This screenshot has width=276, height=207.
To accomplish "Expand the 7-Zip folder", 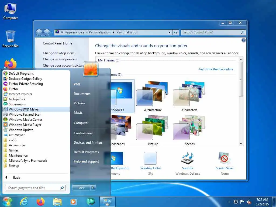I will tap(36, 140).
